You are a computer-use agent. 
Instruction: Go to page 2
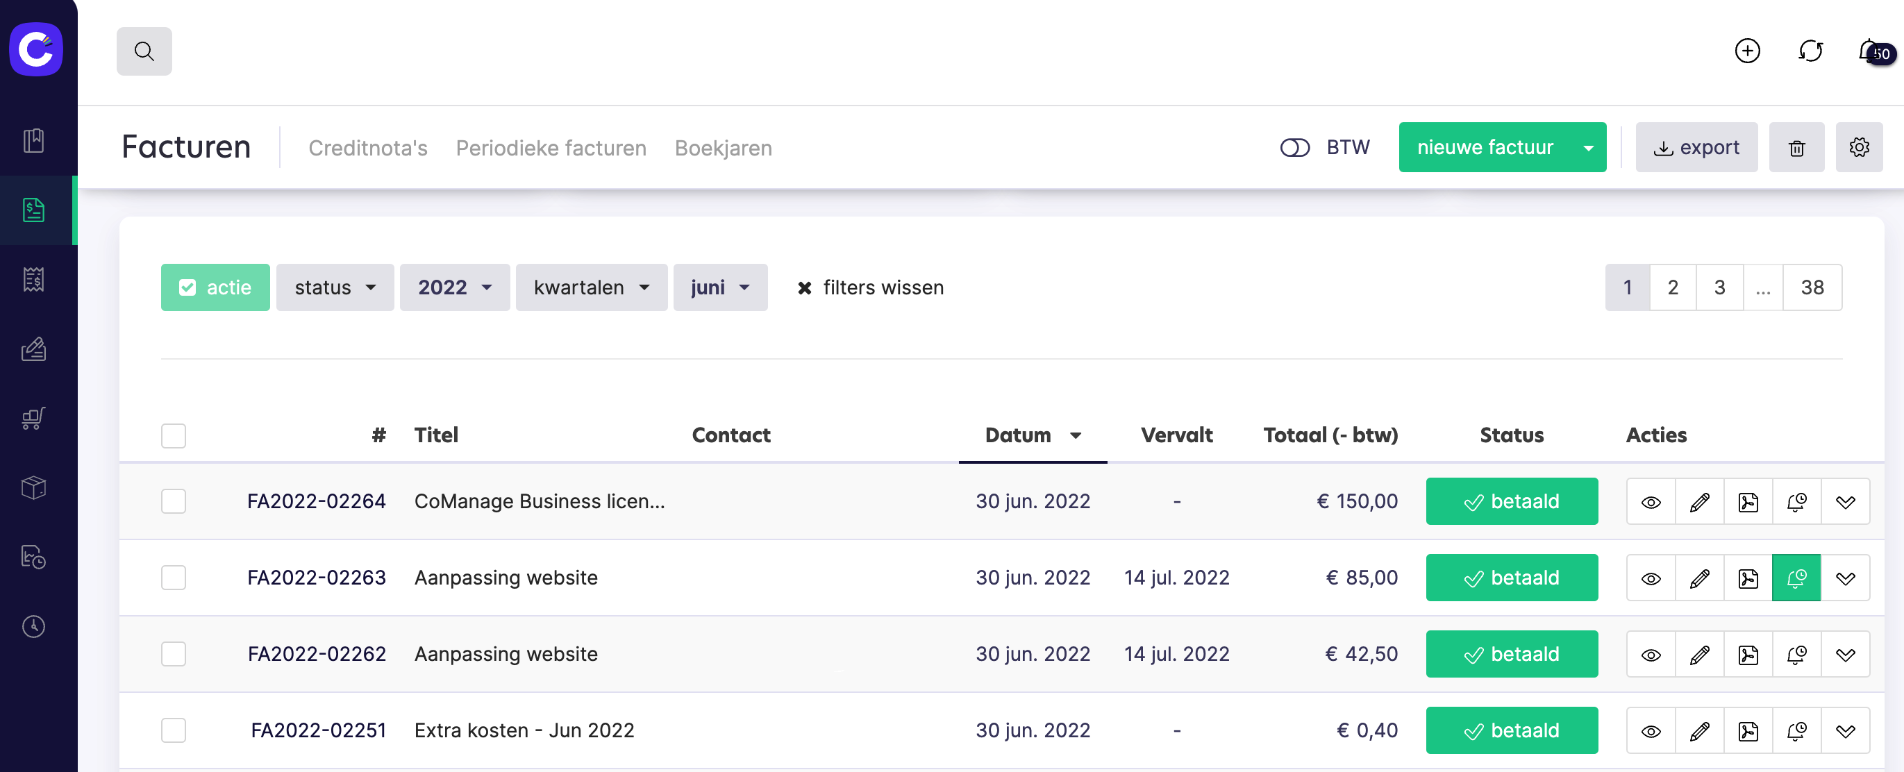(1673, 287)
